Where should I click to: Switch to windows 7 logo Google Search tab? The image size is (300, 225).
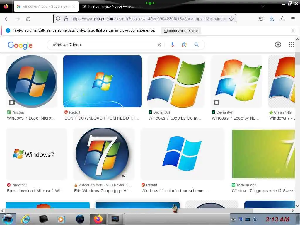[x=46, y=6]
